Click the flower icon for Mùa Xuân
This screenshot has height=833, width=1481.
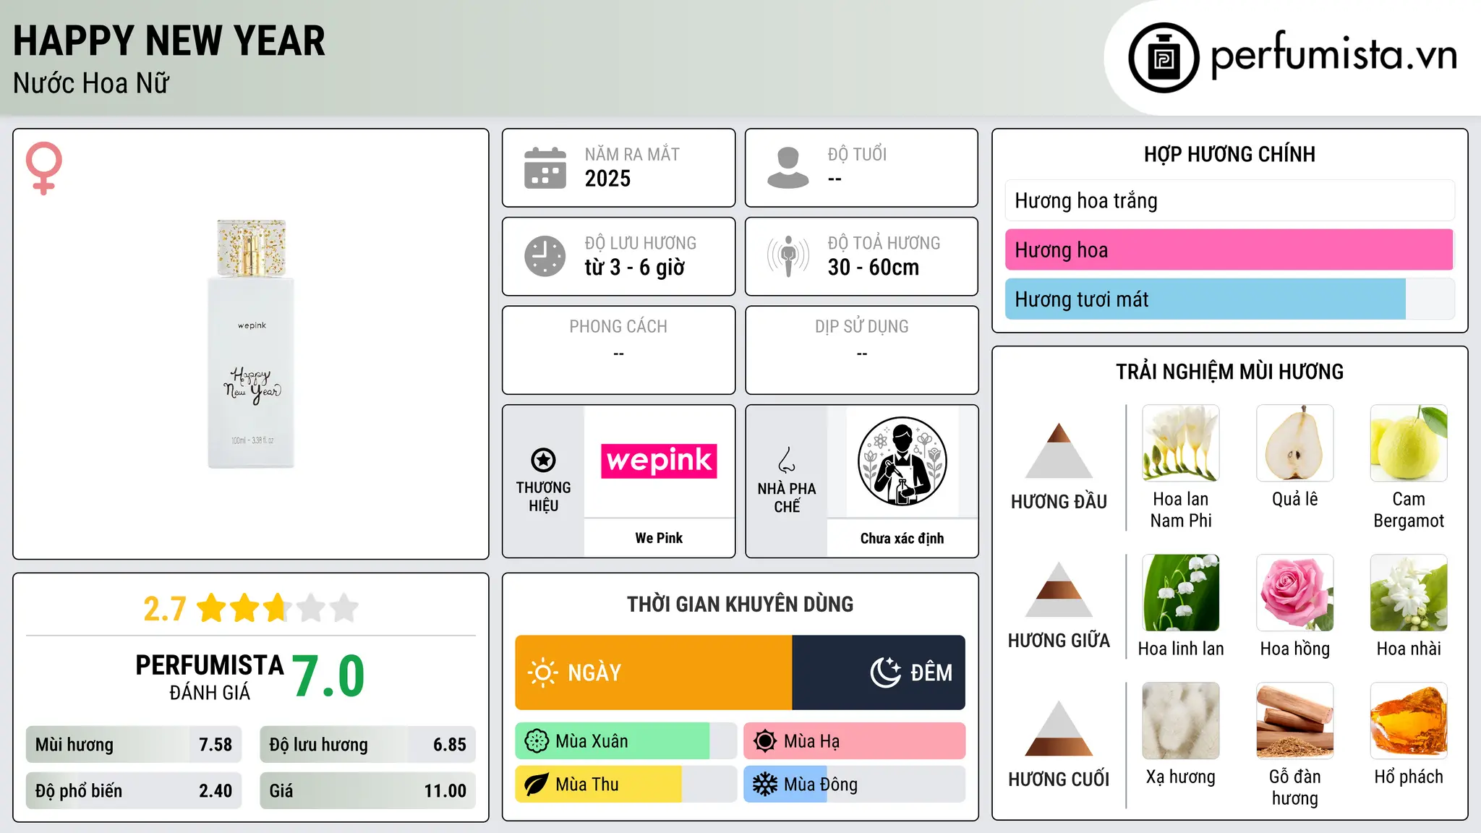click(x=537, y=741)
